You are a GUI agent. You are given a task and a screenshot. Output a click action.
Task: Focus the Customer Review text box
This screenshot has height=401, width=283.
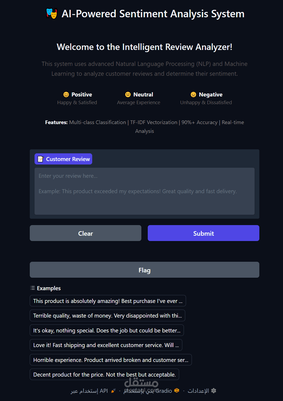click(144, 191)
